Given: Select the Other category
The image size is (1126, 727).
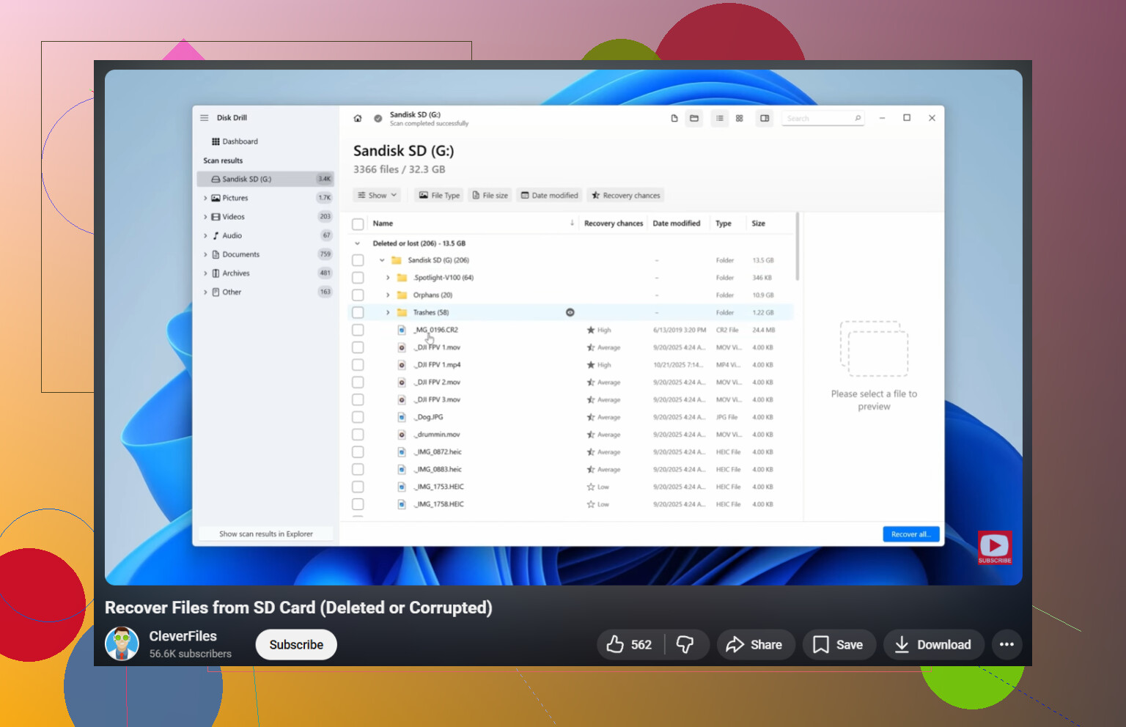Looking at the screenshot, I should (x=265, y=292).
